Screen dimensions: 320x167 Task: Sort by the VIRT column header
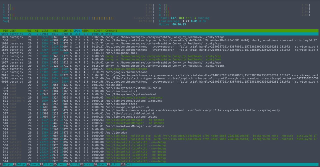[45, 31]
